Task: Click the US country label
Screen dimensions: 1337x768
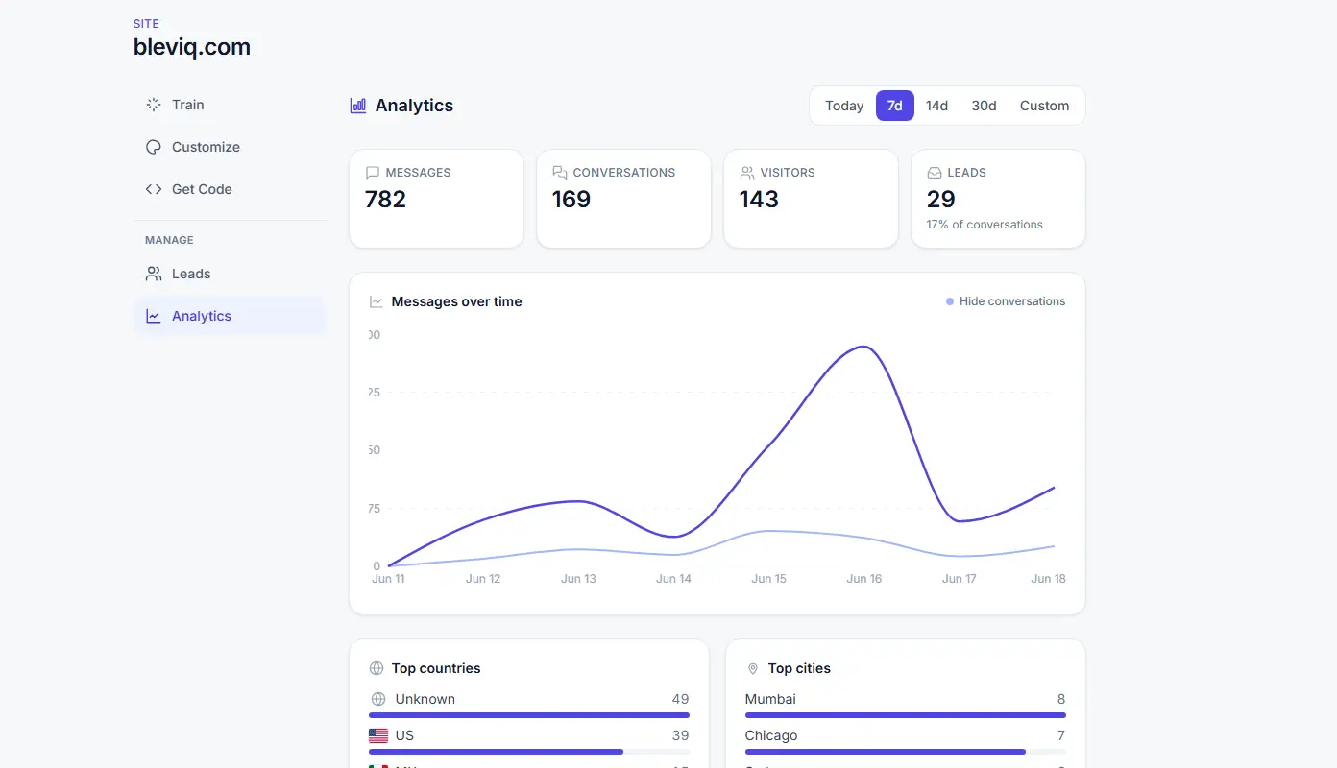Action: point(404,735)
